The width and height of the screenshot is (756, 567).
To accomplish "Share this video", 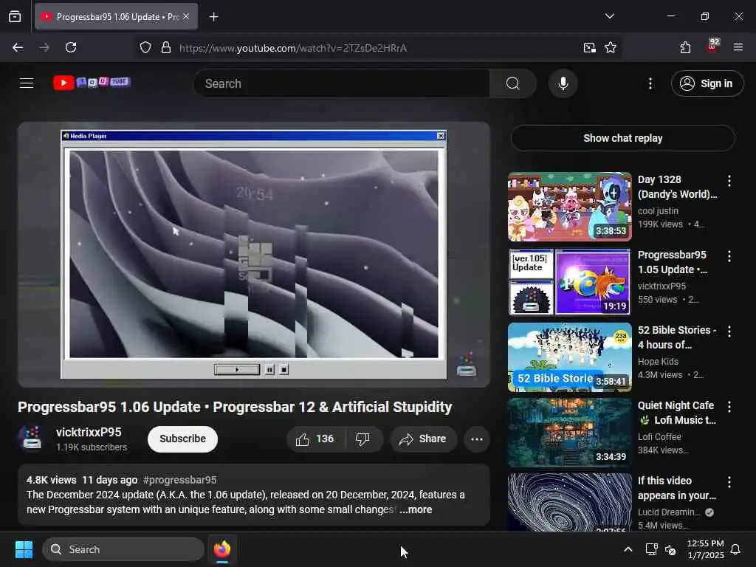I will 423,439.
